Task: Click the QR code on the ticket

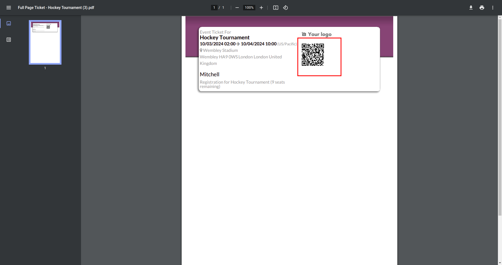Action: click(x=313, y=55)
